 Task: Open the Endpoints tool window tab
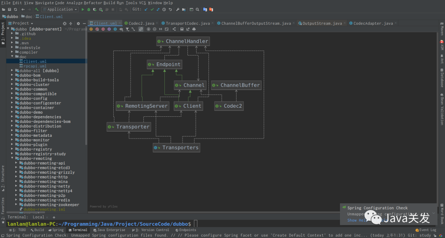pyautogui.click(x=185, y=230)
